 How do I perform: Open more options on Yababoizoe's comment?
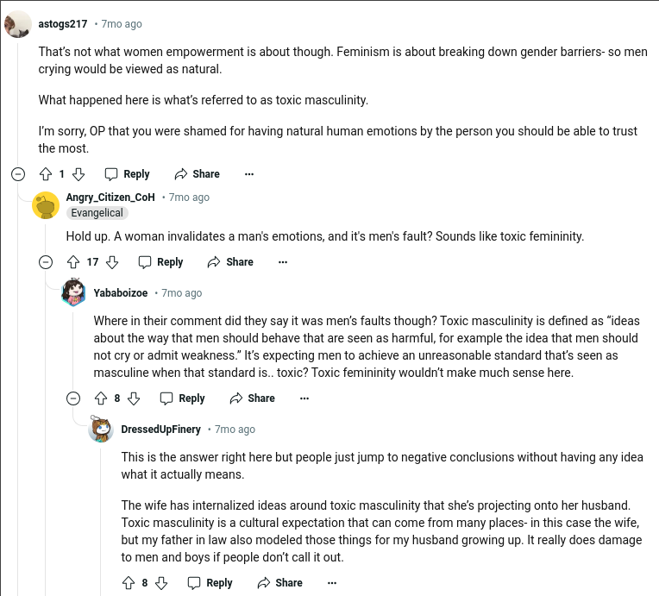(x=304, y=398)
